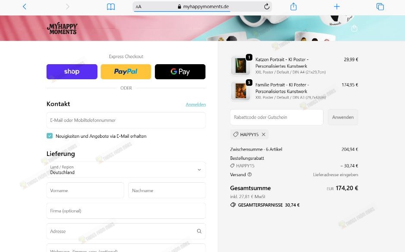This screenshot has height=252, width=405.
Task: Checkout with PayPal express button
Action: 126,72
